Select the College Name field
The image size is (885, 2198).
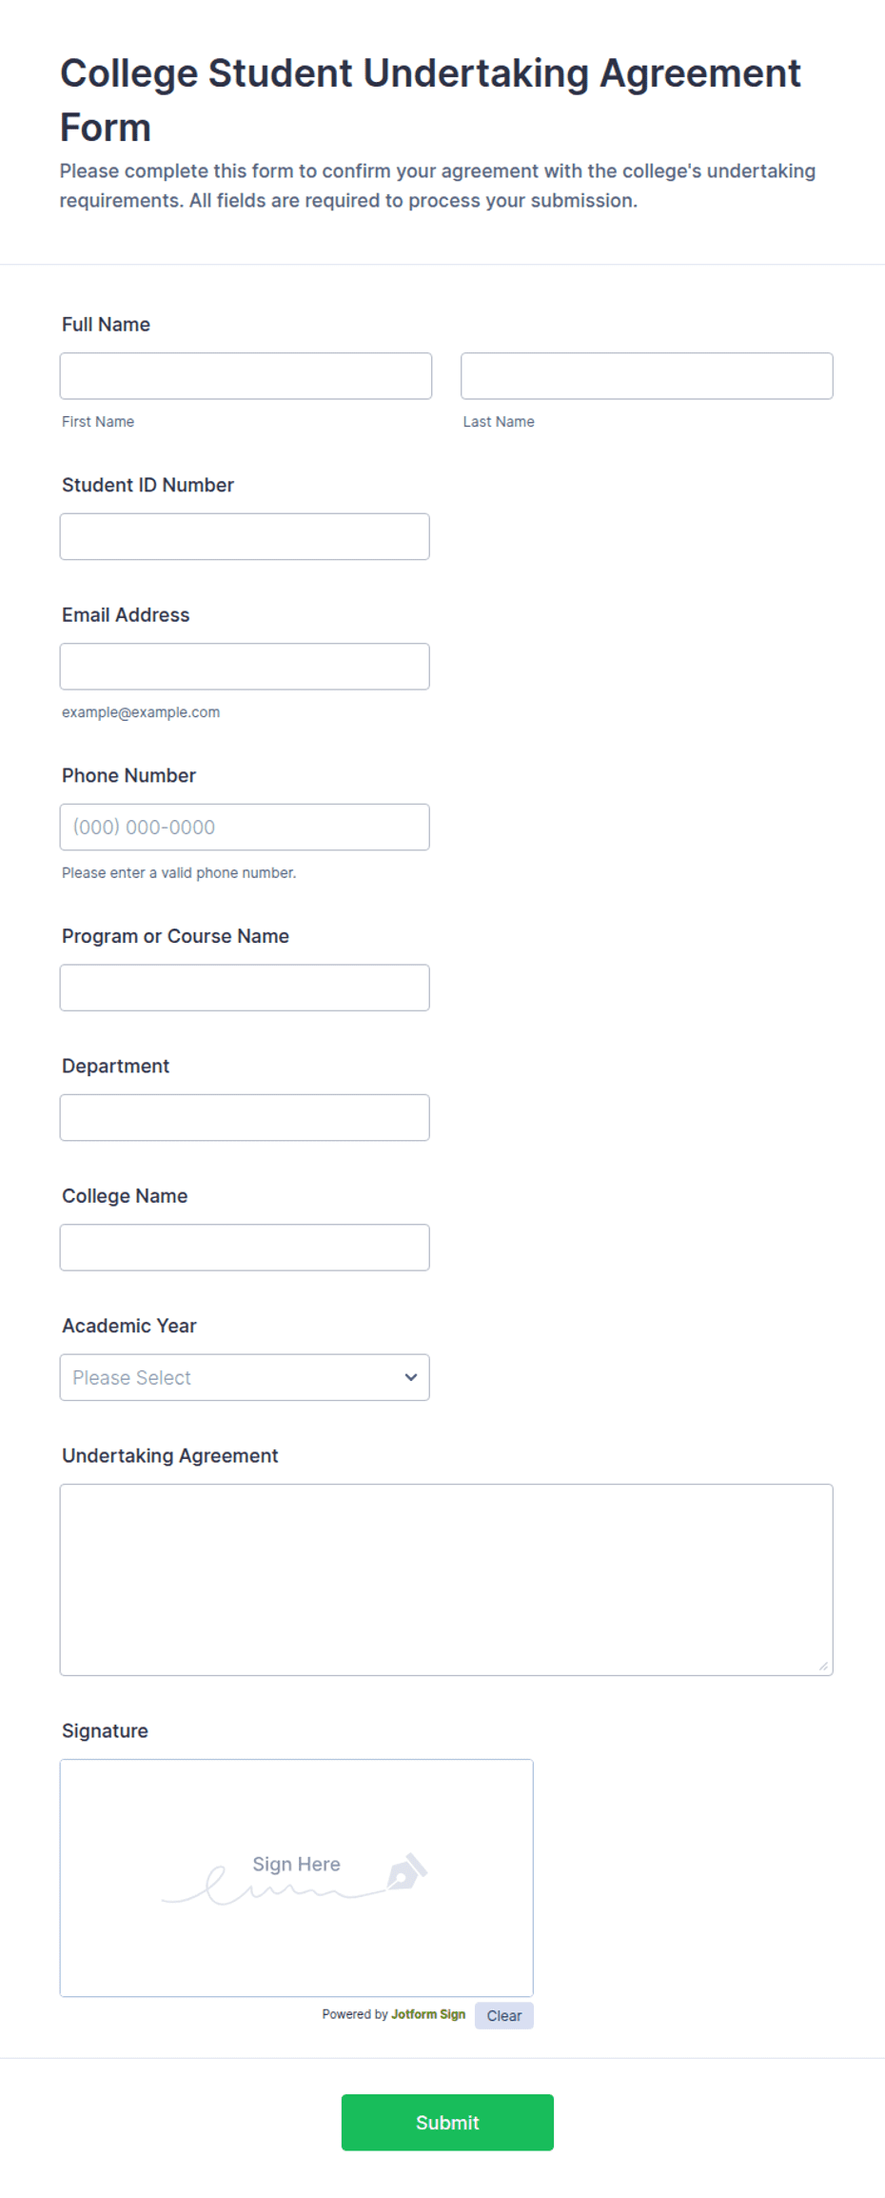(x=245, y=1248)
